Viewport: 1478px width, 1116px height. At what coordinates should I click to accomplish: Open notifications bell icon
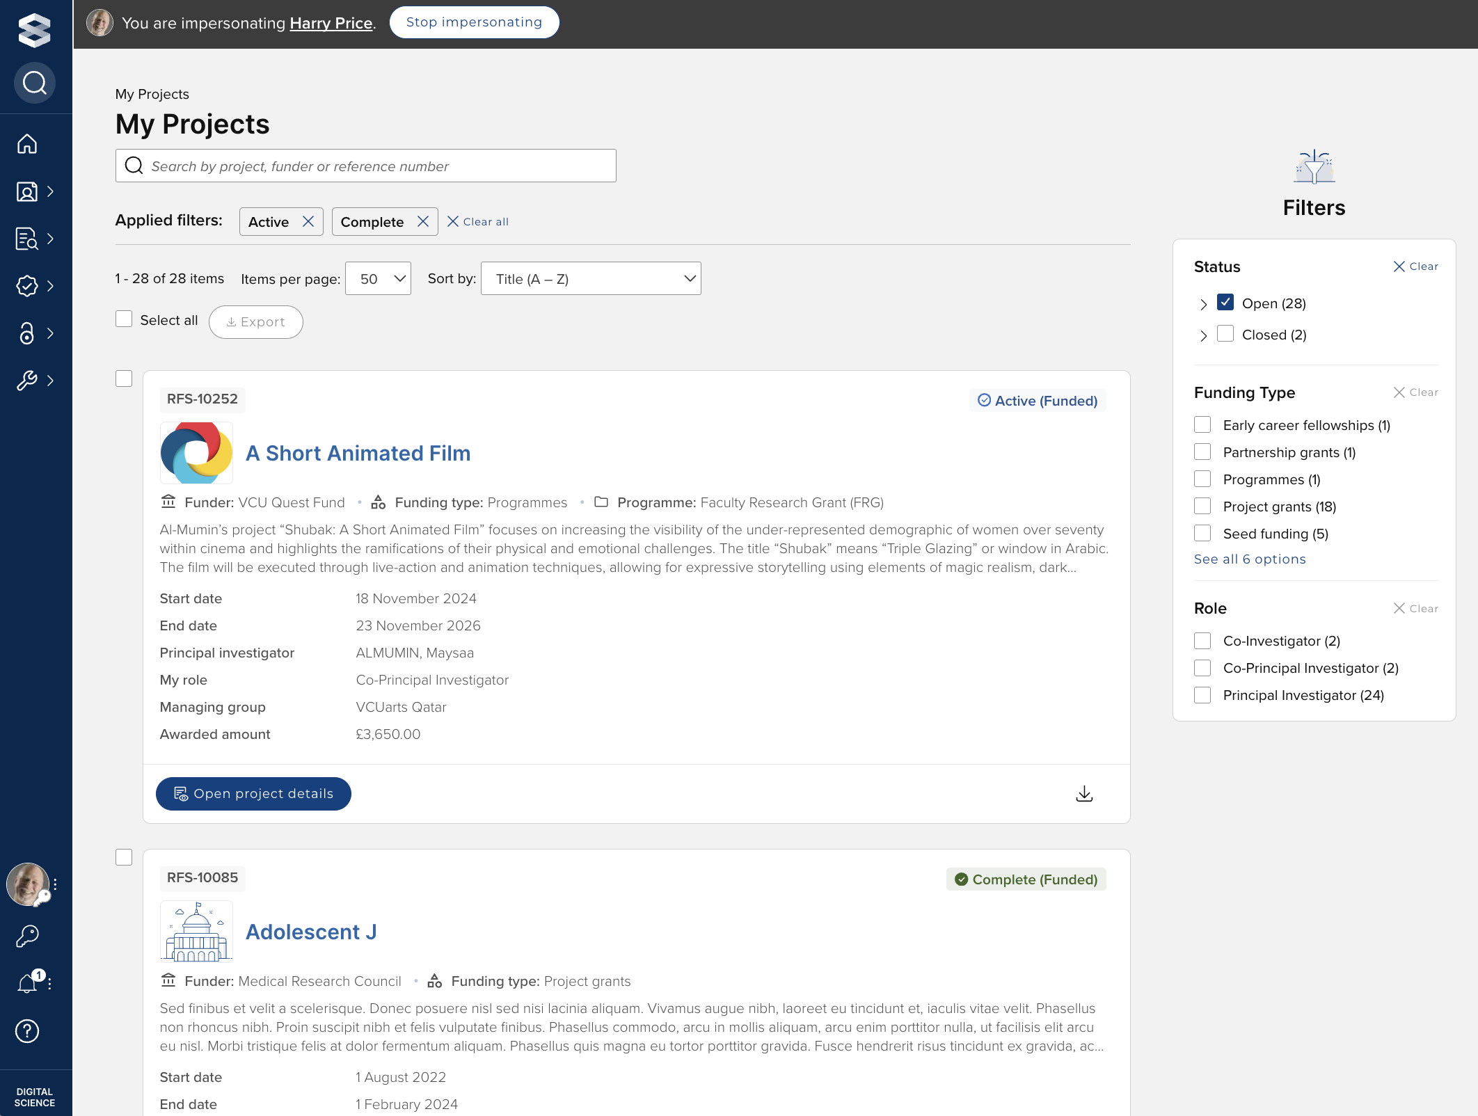pyautogui.click(x=27, y=983)
